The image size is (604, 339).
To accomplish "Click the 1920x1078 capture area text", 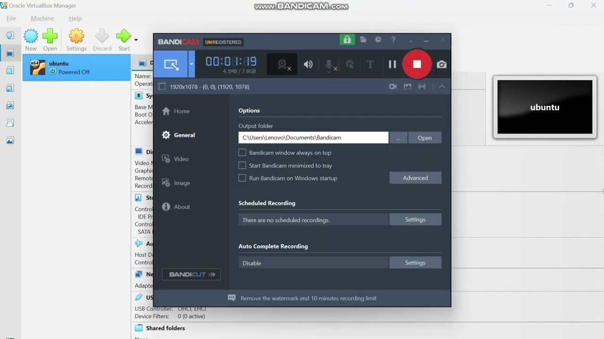I will (x=210, y=87).
